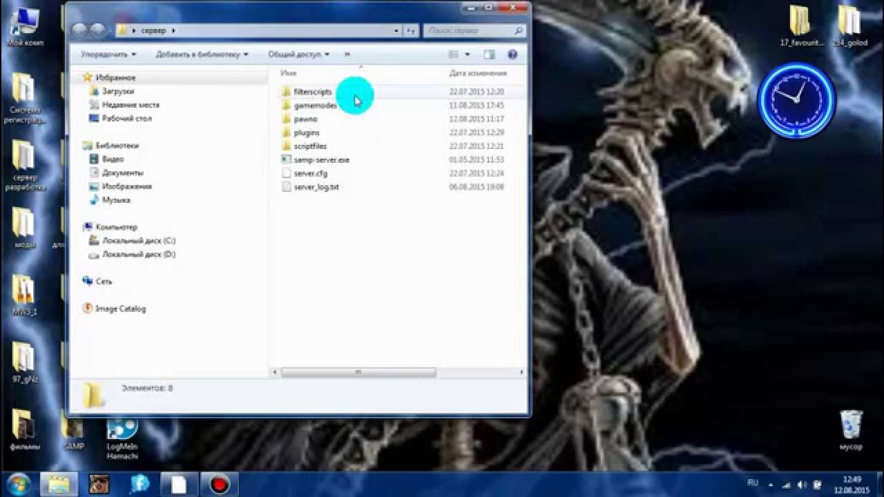Click the Back navigation button

(x=79, y=30)
